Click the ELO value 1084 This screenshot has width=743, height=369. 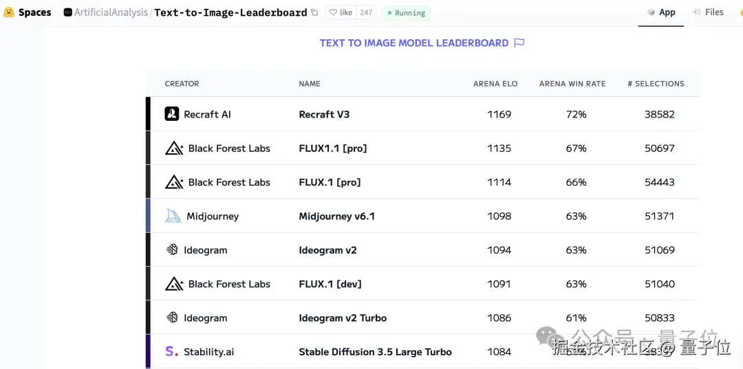tap(499, 352)
